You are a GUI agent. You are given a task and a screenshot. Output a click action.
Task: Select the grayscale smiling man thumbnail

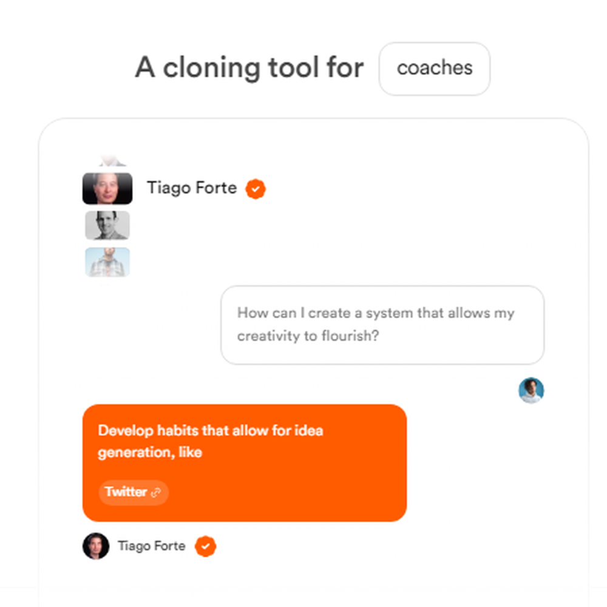tap(107, 225)
